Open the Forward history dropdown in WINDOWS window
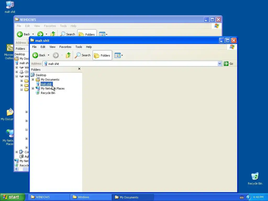The width and height of the screenshot is (268, 201). click(x=46, y=34)
